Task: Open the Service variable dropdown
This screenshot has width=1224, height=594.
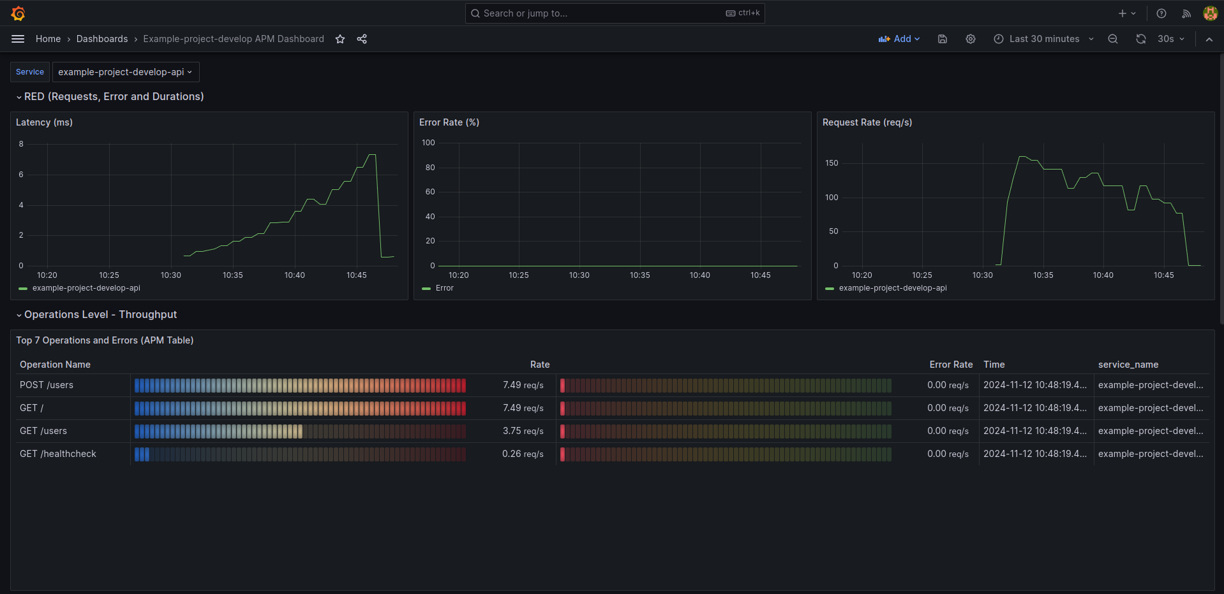Action: tap(126, 72)
